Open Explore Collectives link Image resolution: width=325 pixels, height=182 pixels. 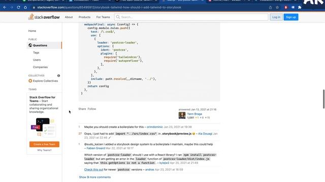(x=45, y=81)
